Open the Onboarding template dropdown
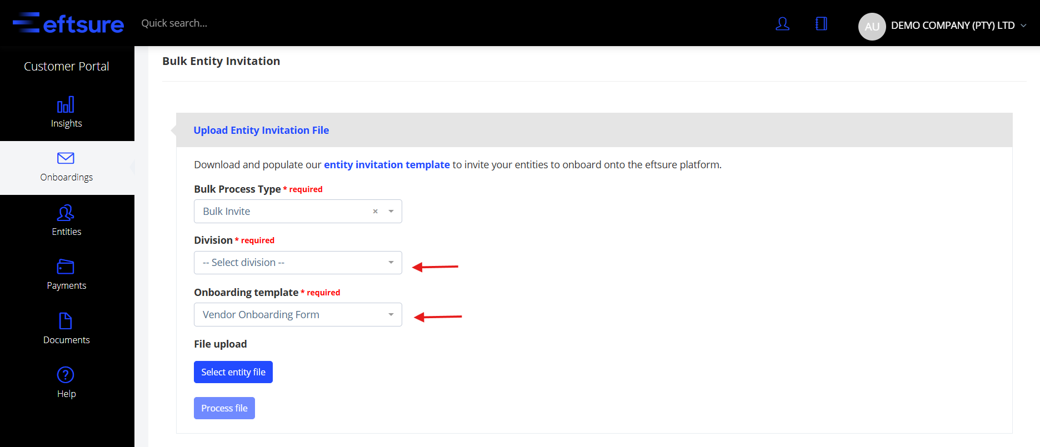This screenshot has width=1040, height=447. (x=298, y=315)
